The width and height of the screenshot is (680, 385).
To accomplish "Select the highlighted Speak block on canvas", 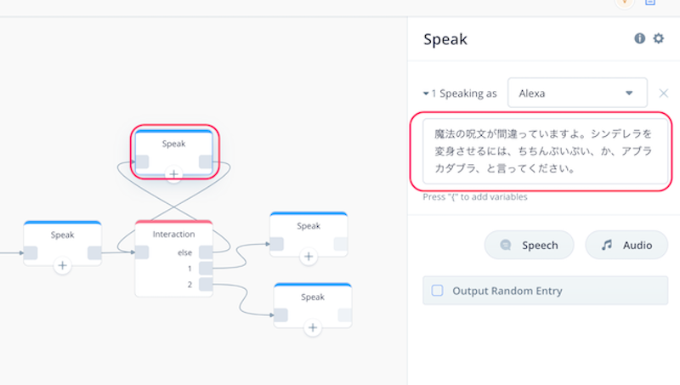I will pyautogui.click(x=174, y=144).
